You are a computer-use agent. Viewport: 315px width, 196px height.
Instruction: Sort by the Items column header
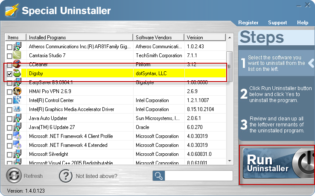[x=16, y=38]
